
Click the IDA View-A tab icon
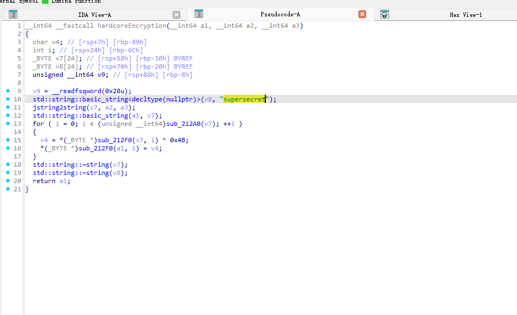pyautogui.click(x=13, y=15)
